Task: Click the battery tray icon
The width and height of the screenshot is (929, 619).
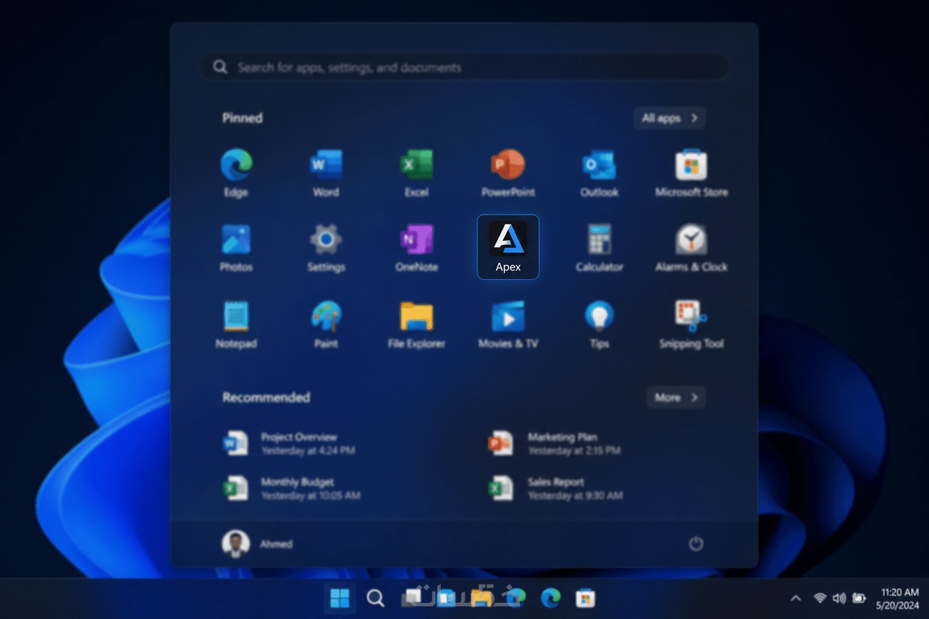Action: 859,598
